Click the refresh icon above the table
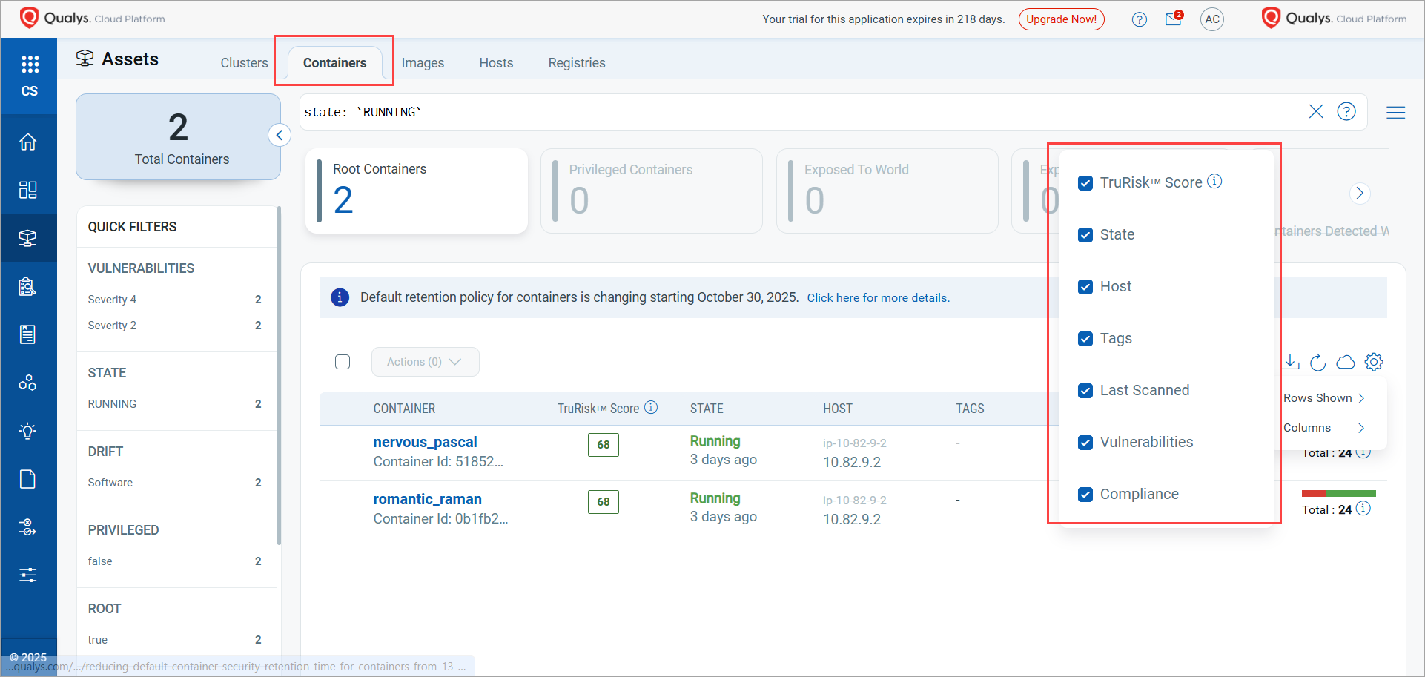Viewport: 1425px width, 677px height. click(x=1317, y=362)
